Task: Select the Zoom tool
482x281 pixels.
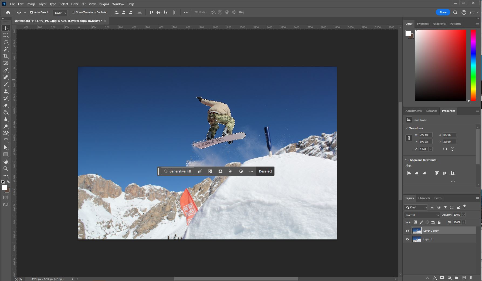Action: 6,168
